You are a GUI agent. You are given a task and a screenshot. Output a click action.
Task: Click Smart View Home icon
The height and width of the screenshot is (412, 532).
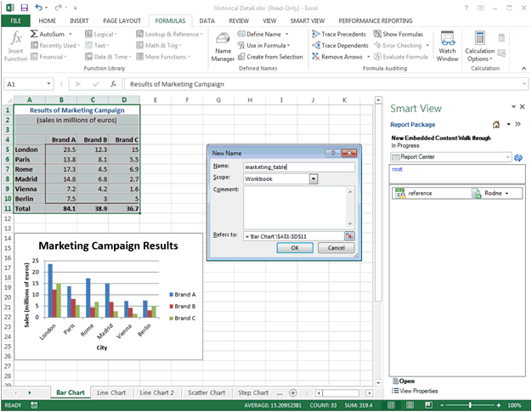pyautogui.click(x=496, y=124)
